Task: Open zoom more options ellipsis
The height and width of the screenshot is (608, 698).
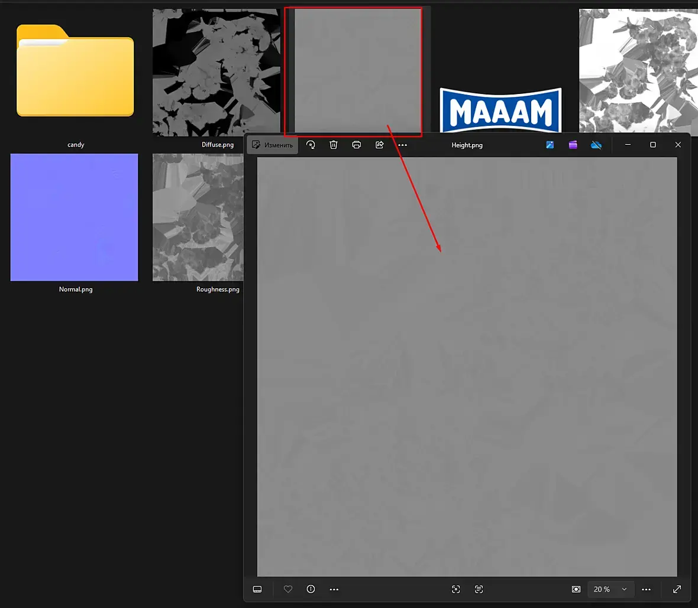Action: [646, 589]
